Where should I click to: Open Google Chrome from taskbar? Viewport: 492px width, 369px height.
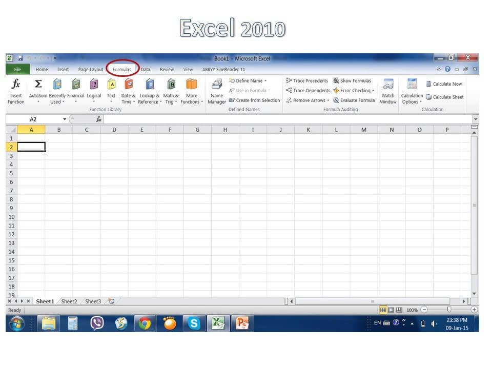[145, 323]
